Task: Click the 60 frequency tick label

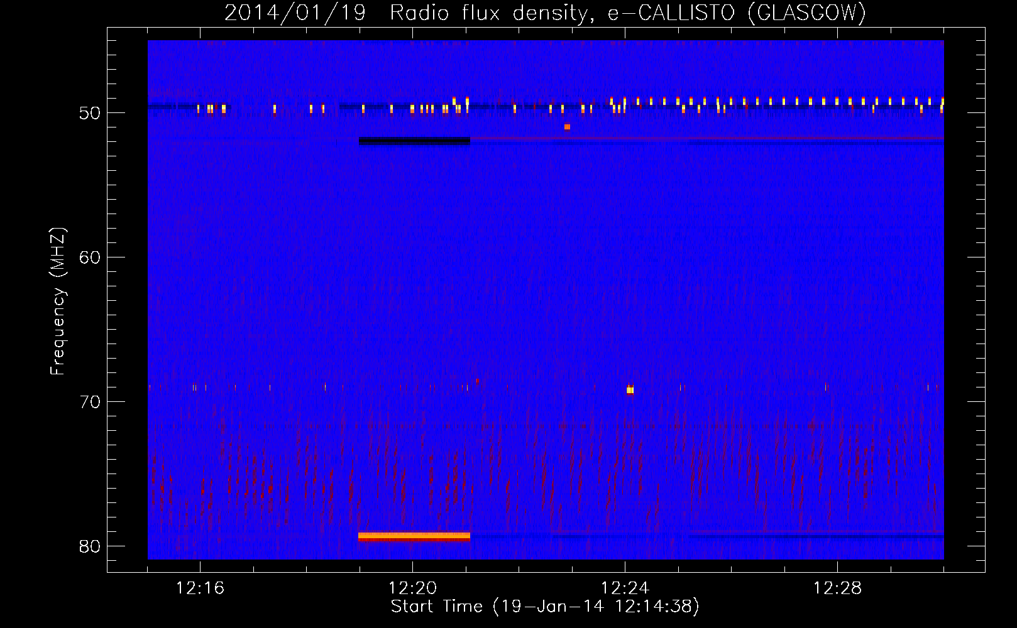Action: point(90,257)
